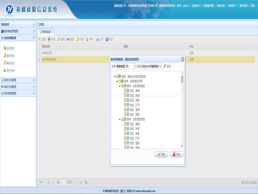
Task: Click the blue 帮助 help icon in the toolbar
Action: tap(107, 39)
